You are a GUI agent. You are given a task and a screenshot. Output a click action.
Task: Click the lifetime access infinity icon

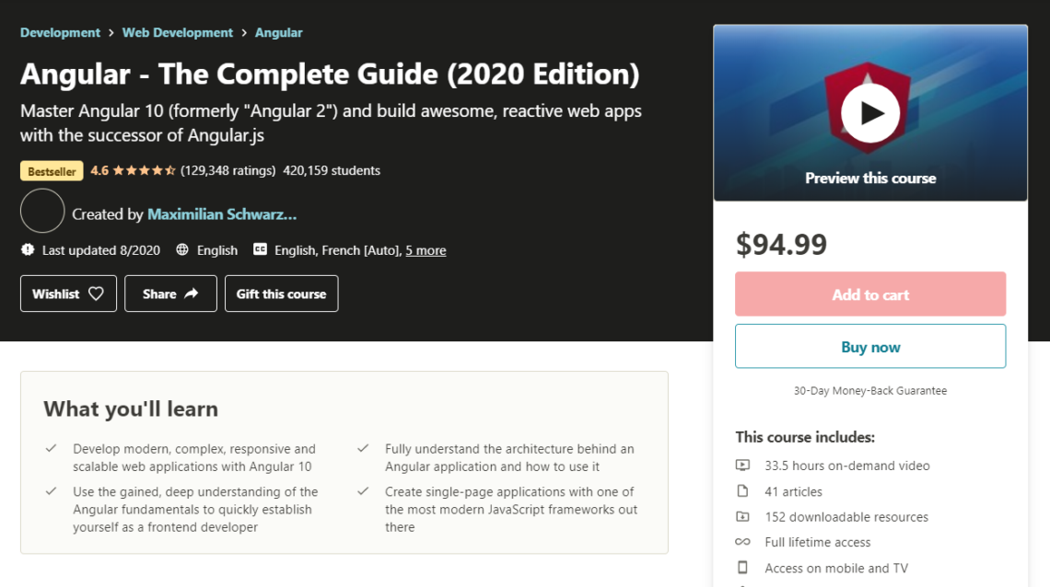coord(743,542)
